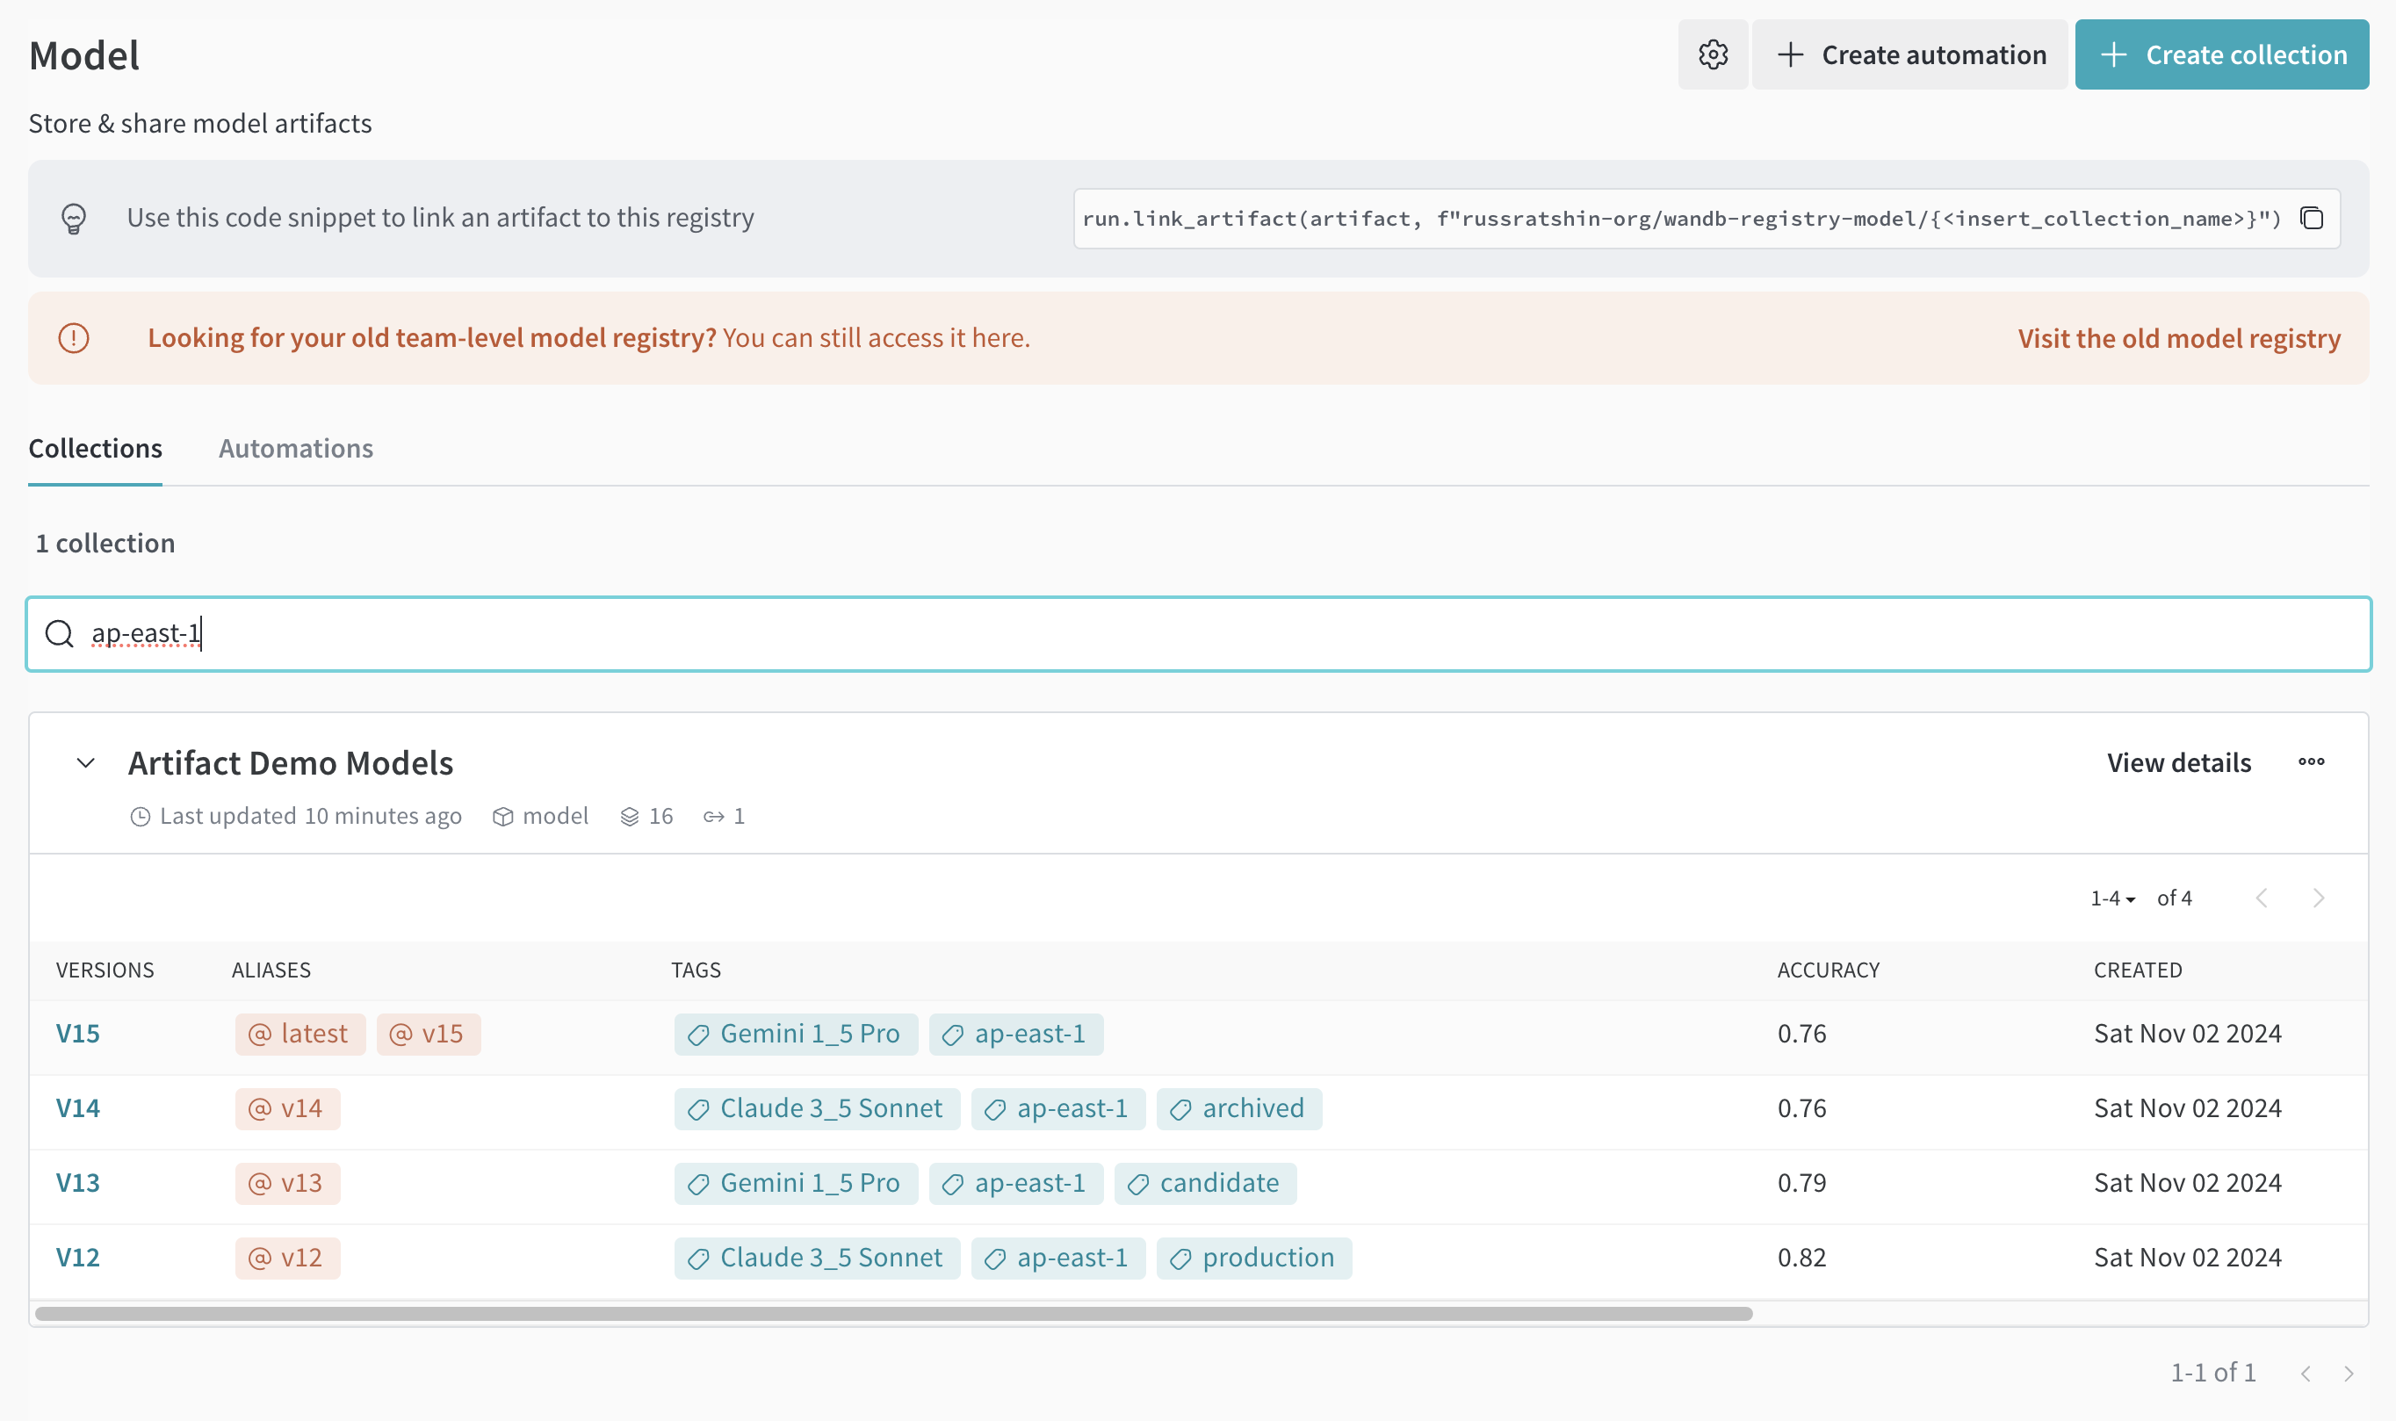Click Claude 3_5 Sonnet tag on V12
The image size is (2396, 1421).
(817, 1259)
